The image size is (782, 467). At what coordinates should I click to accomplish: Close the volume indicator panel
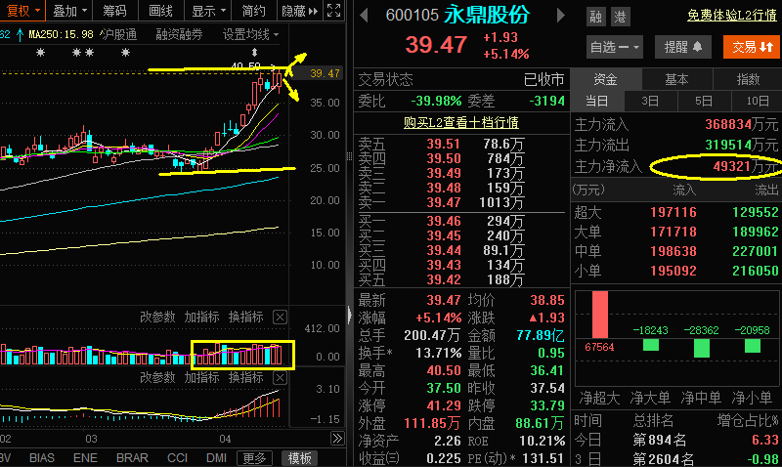(281, 317)
